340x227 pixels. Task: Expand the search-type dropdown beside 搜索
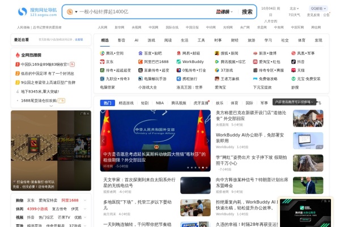coord(224,12)
